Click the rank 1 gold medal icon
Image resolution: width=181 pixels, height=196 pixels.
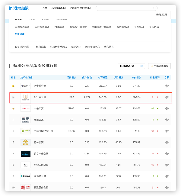click(13, 86)
